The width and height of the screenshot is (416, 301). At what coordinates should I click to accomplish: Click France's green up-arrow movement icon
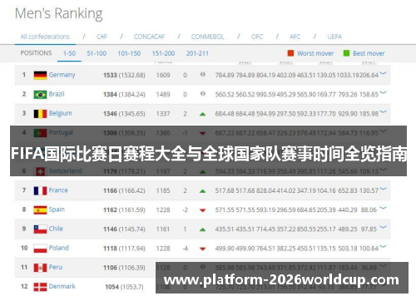(203, 191)
